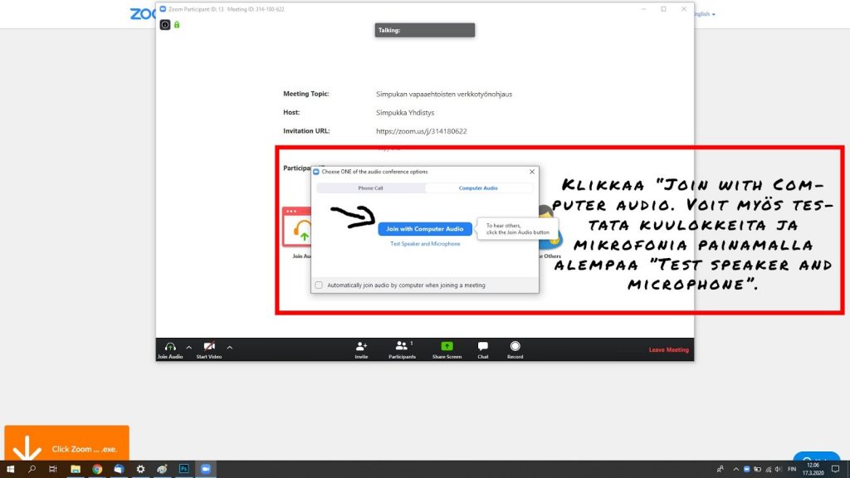Click Join with Computer Audio button
Screen dimensions: 850x478
[x=425, y=229]
